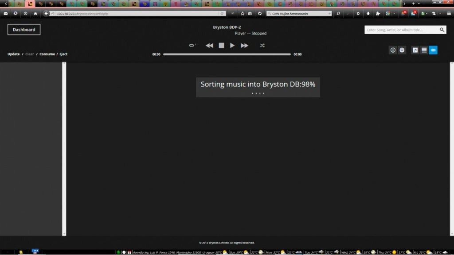454x255 pixels.
Task: Click the 'Bryston BDP-2' title
Action: click(227, 27)
